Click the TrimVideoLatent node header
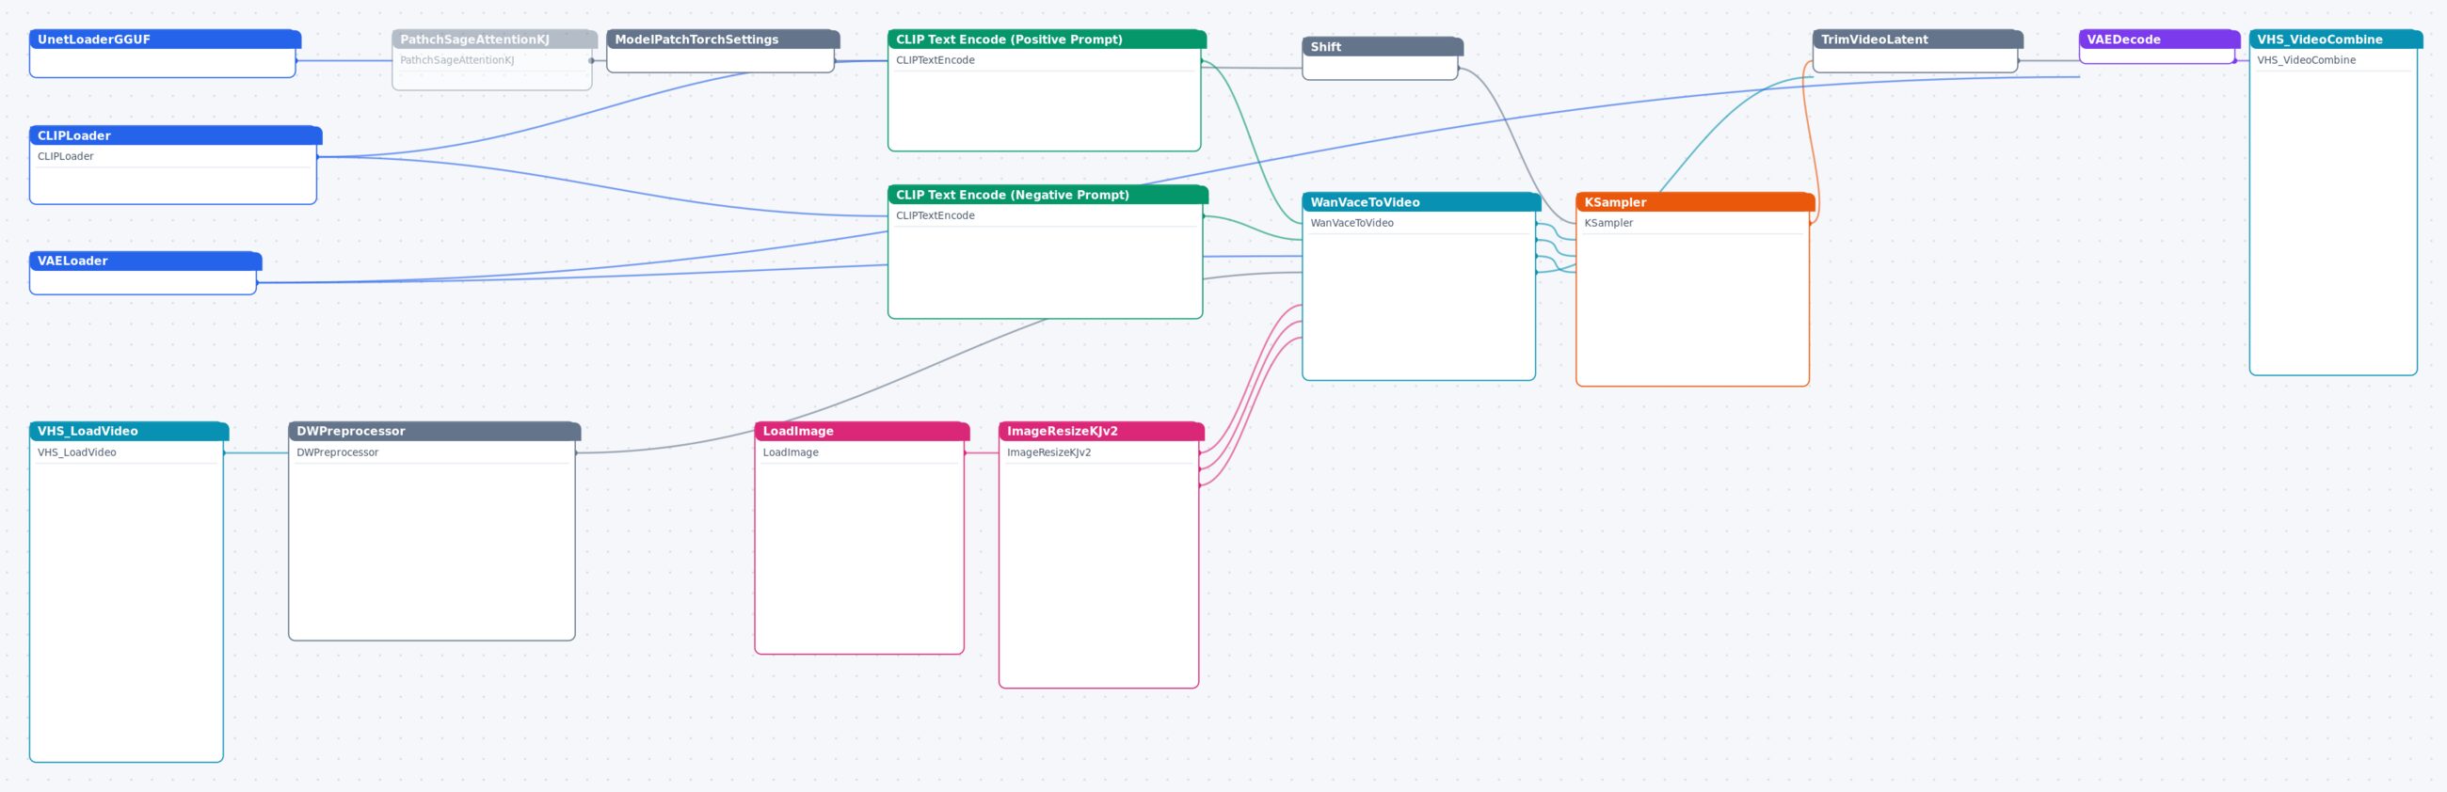This screenshot has width=2447, height=792. pos(1917,39)
